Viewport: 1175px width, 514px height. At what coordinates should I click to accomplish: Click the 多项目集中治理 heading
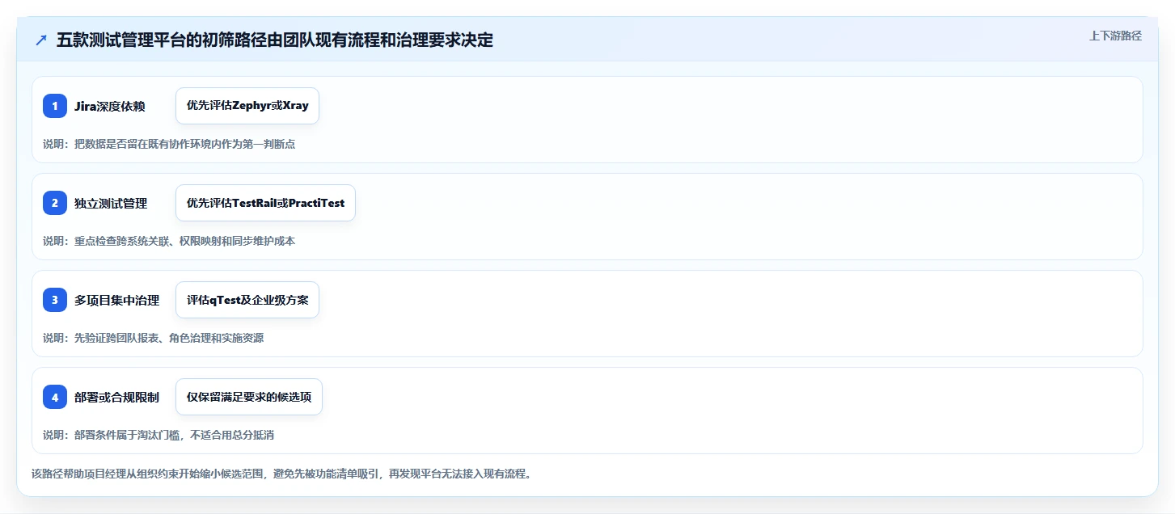click(116, 301)
